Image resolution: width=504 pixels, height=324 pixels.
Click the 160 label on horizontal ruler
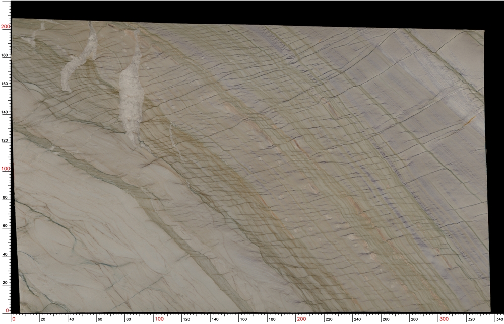click(x=243, y=319)
